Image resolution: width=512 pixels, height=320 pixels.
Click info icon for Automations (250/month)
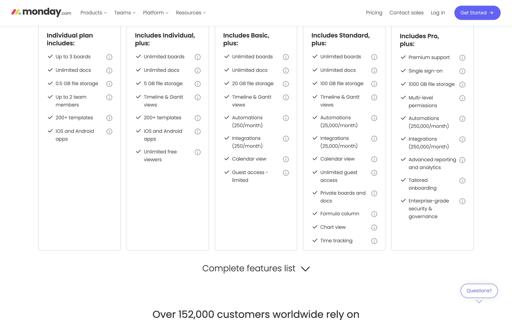point(286,118)
